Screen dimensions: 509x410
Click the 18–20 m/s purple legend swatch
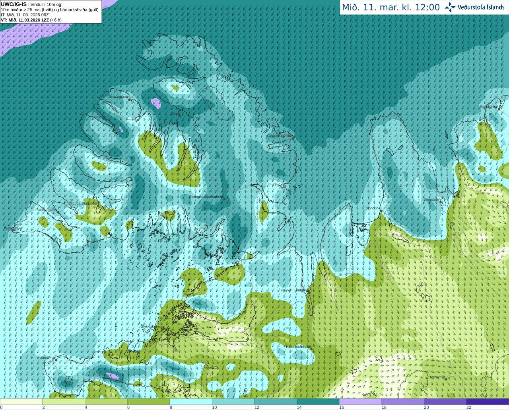[402, 402]
